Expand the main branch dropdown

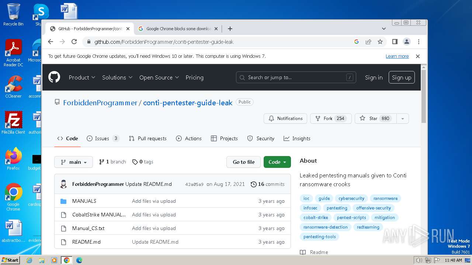(x=73, y=162)
